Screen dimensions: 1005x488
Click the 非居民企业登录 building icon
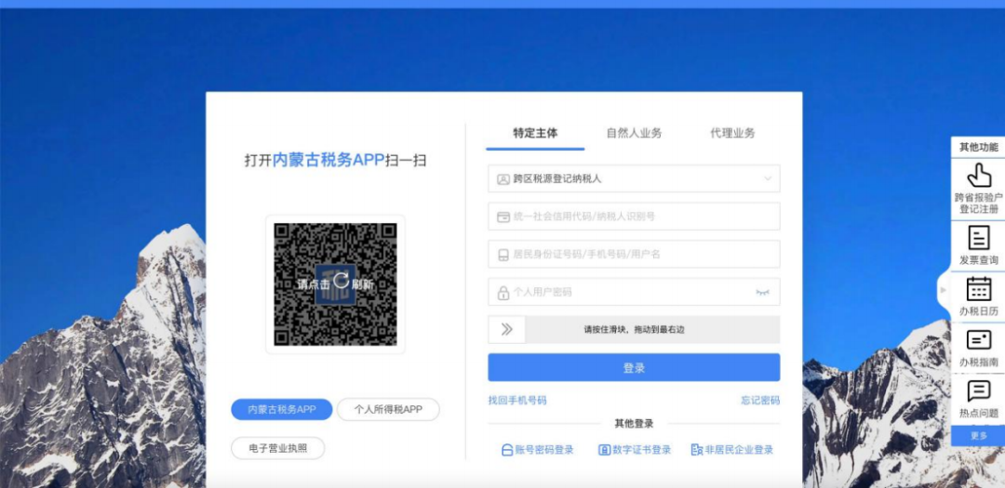697,450
